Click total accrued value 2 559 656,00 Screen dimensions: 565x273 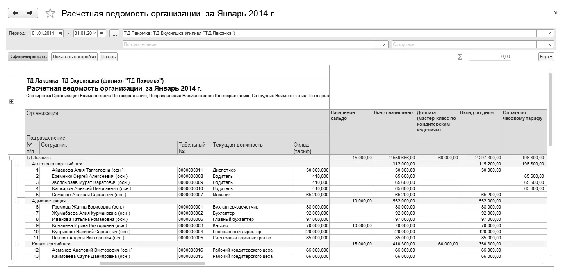394,158
